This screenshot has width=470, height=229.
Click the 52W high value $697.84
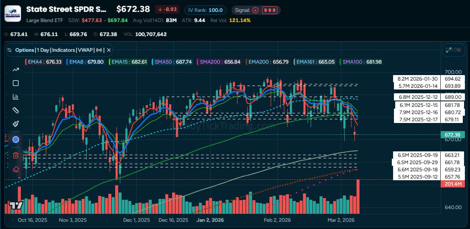(x=118, y=20)
